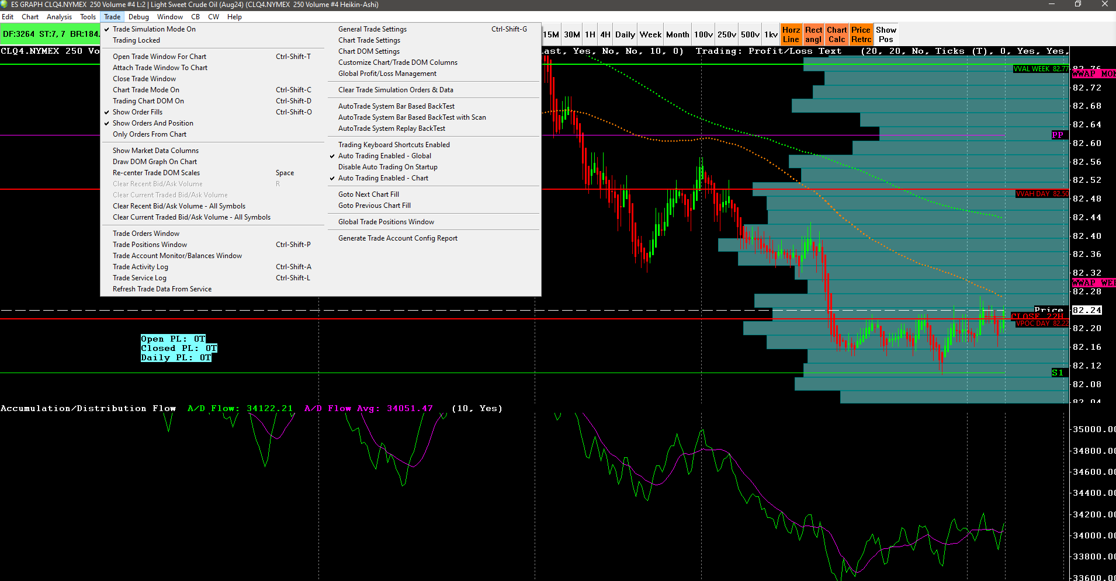The image size is (1116, 581).
Task: Switch chart to Week timeframe
Action: (650, 34)
